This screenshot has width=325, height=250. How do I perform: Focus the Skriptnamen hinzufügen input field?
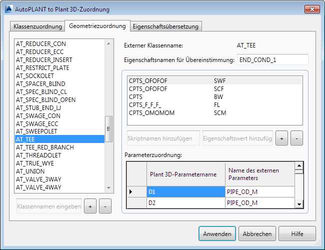click(163, 138)
